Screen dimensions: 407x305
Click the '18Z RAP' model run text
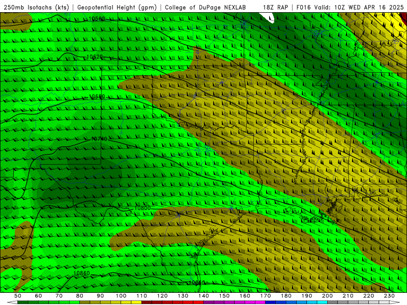coord(275,8)
